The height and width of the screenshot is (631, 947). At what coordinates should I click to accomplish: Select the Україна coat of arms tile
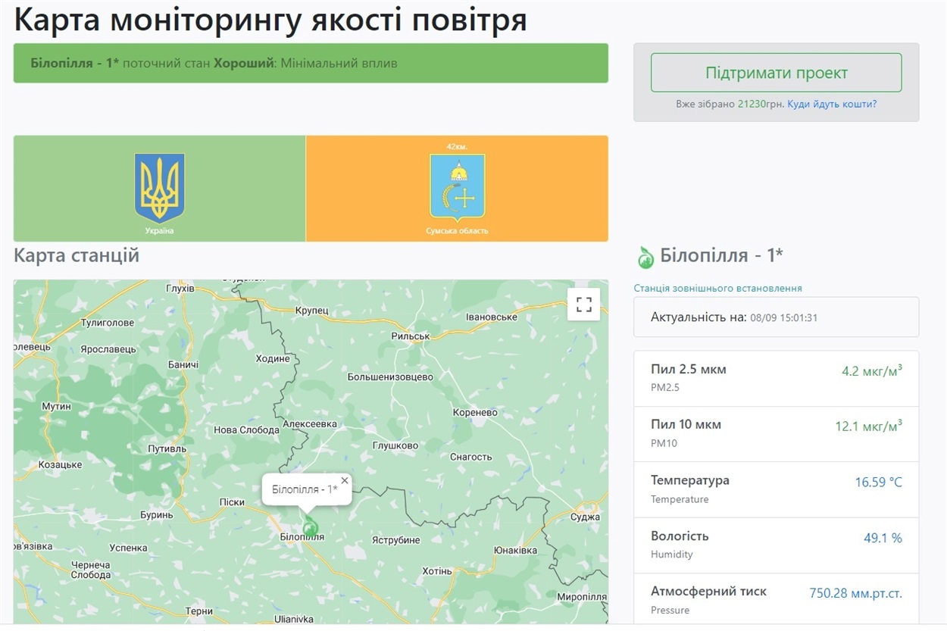[160, 189]
